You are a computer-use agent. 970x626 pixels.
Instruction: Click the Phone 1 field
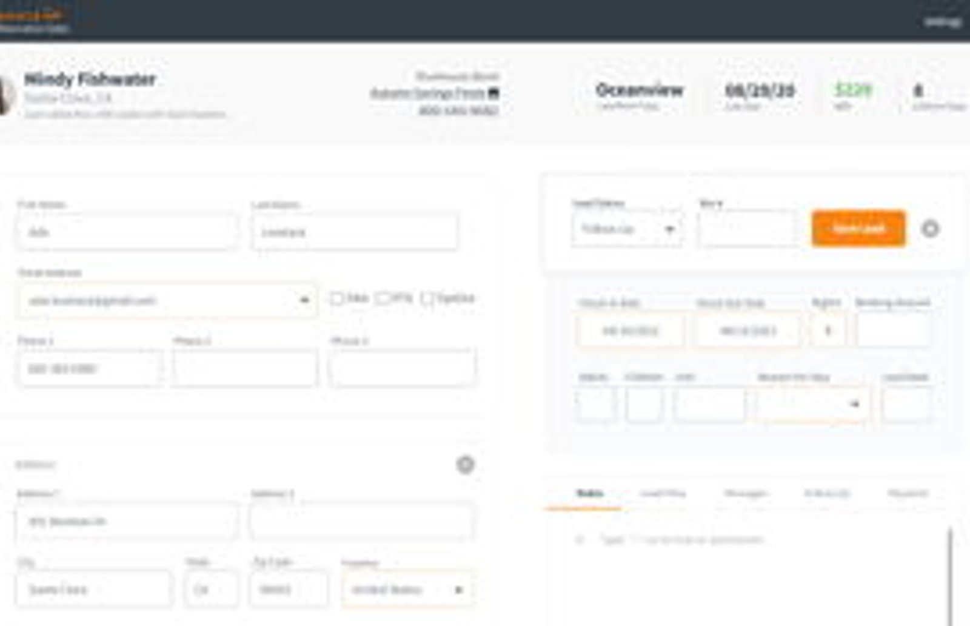click(89, 368)
